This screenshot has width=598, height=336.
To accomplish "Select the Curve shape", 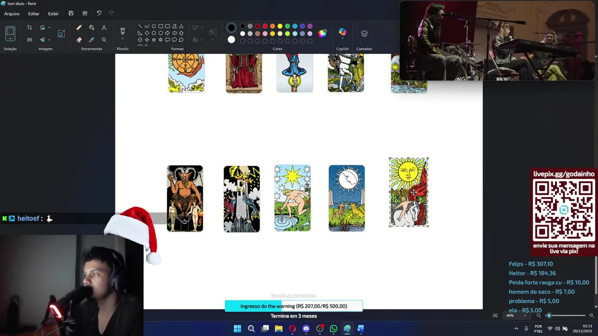I will tap(147, 26).
